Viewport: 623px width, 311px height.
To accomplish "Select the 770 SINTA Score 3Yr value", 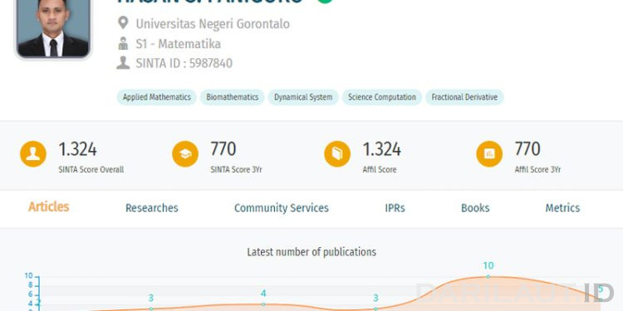I will tap(223, 149).
